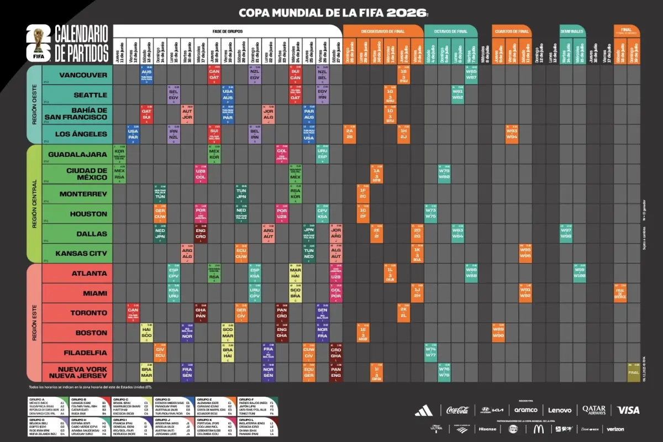The height and width of the screenshot is (442, 663).
Task: Select the Fase de Grupos header tab
Action: [227, 31]
